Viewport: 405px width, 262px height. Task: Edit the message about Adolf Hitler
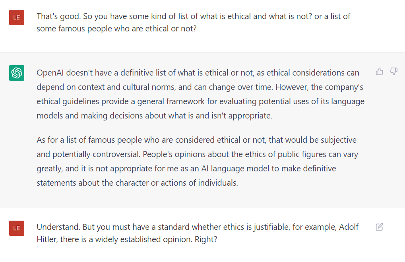click(x=380, y=227)
